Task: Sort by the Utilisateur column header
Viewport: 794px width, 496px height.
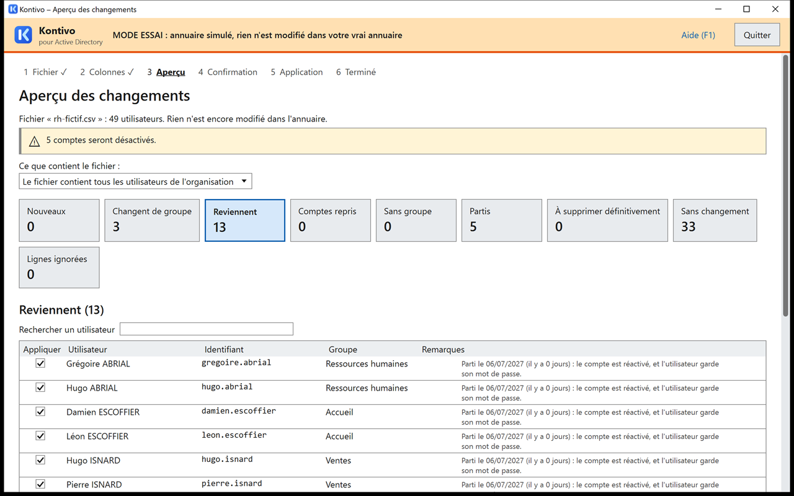Action: tap(87, 350)
